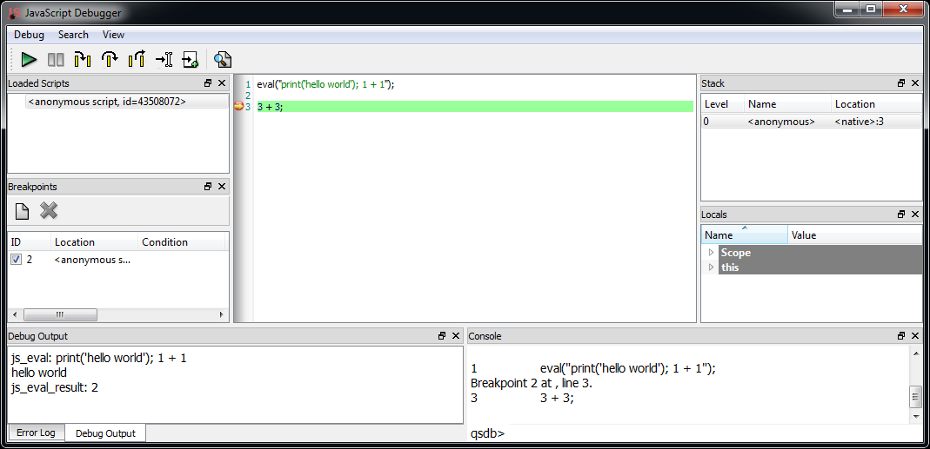Float the Stack panel
This screenshot has height=449, width=930.
point(901,83)
